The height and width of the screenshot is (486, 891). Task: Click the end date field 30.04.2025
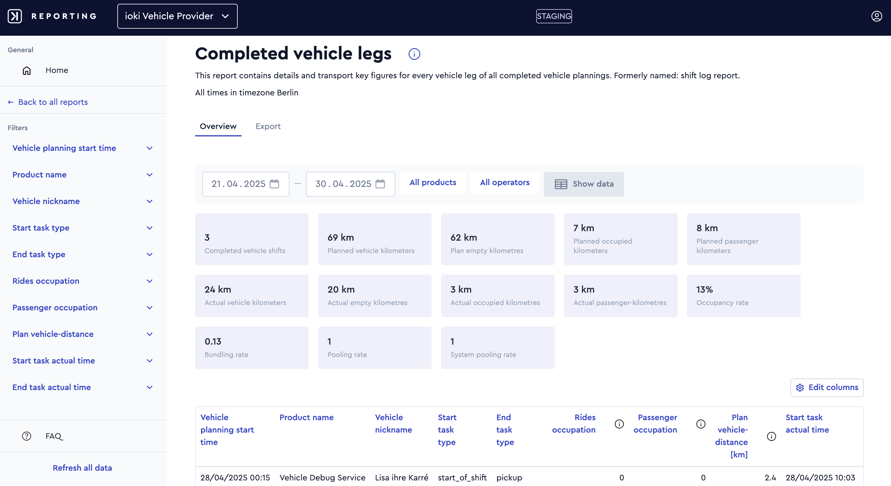(350, 184)
